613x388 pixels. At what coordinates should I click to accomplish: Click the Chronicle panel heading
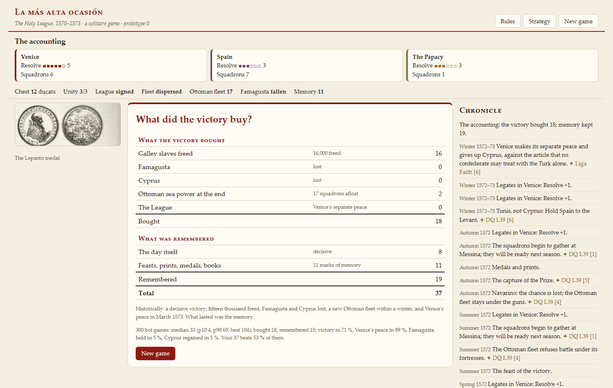[480, 110]
